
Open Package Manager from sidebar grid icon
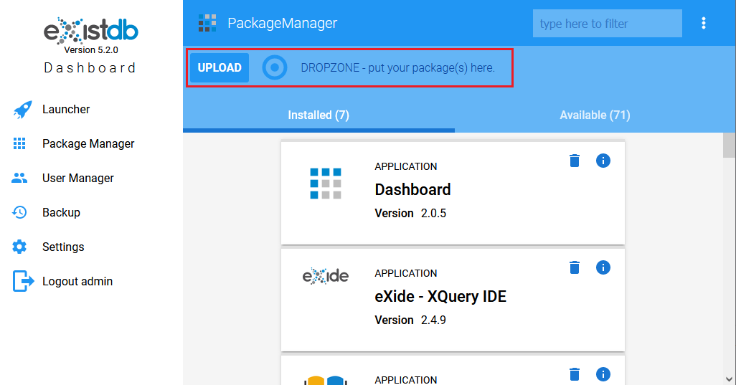[19, 143]
